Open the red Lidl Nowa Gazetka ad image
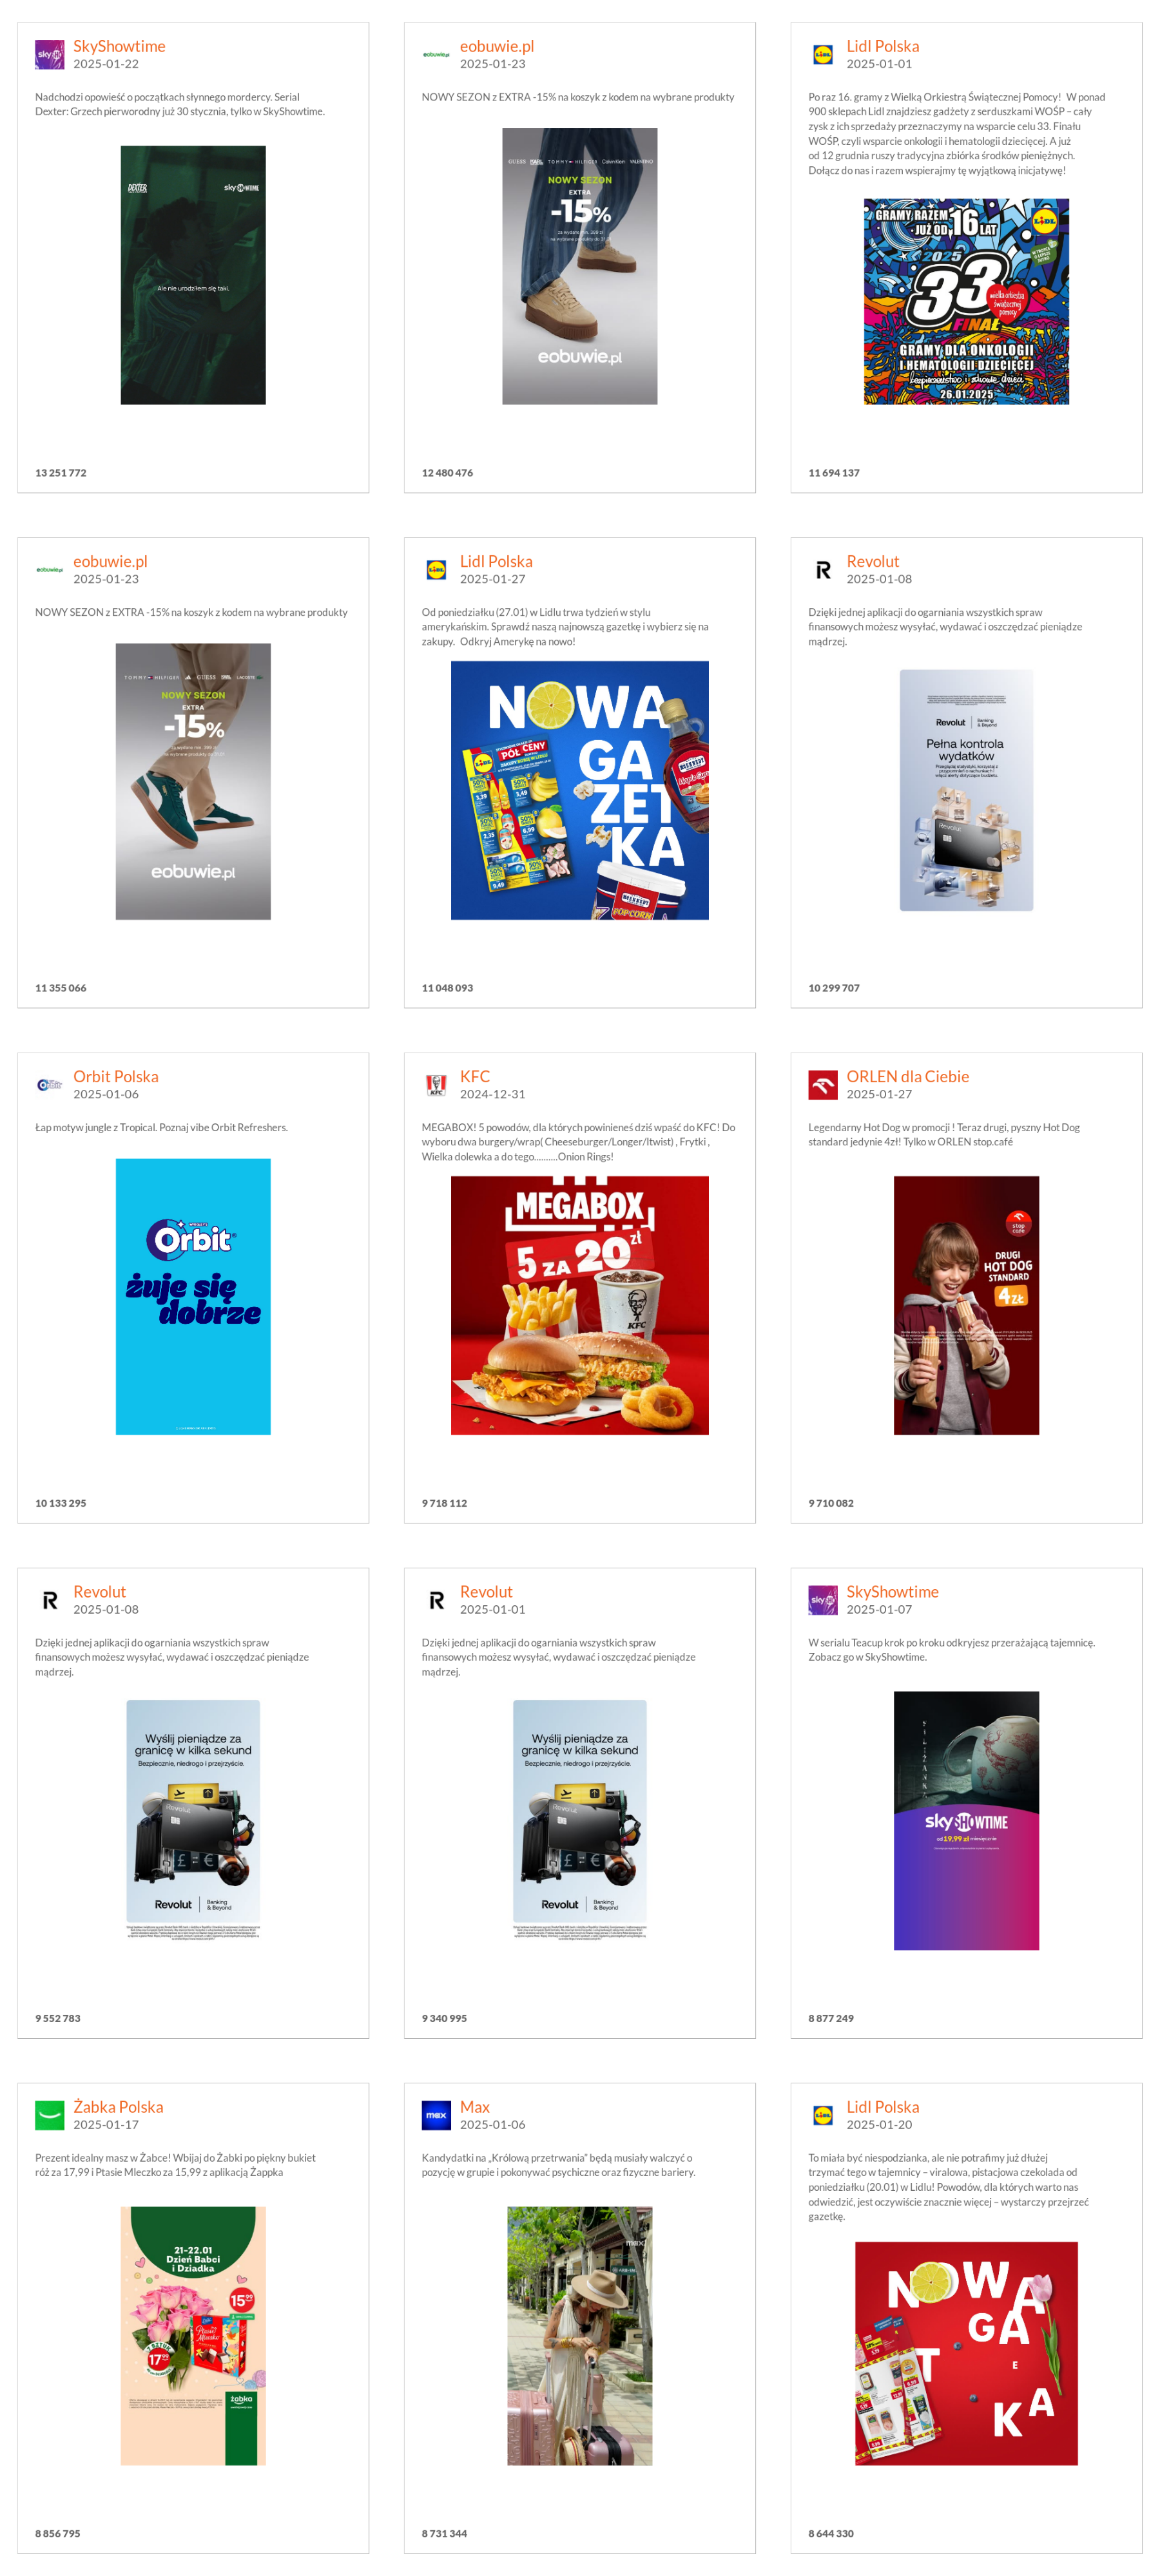 (x=966, y=2353)
